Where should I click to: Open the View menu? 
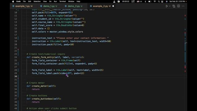[x=45, y=2]
